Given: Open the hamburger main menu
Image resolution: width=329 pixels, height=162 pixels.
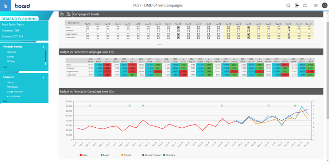Looking at the screenshot, I should coord(316,5).
